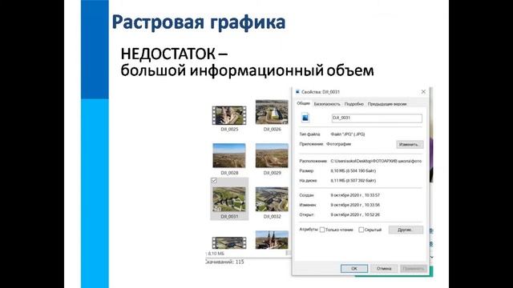
Task: Click the На диске value 8,11 МБ
Action: tap(353, 181)
